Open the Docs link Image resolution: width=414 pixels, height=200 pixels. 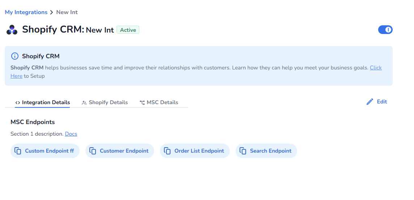(x=71, y=134)
